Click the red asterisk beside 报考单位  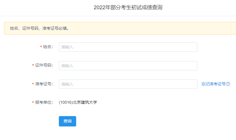33,103
